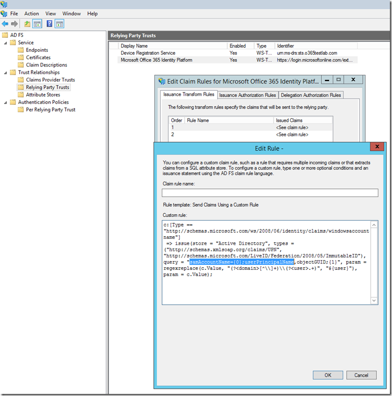Select claim rule order 2 row
Image resolution: width=392 pixels, height=396 pixels.
click(x=251, y=134)
